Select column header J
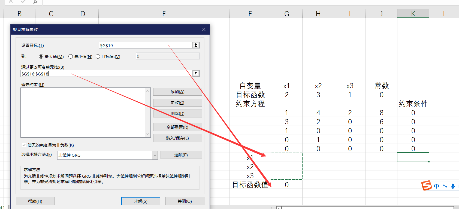 point(382,14)
